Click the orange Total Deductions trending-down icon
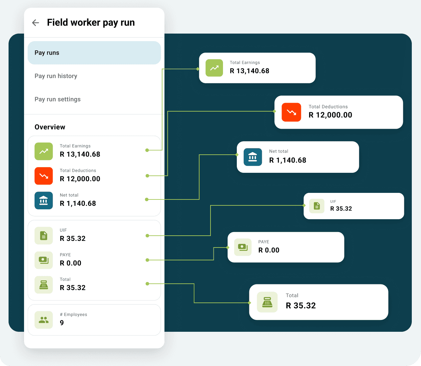The height and width of the screenshot is (366, 421). coord(43,176)
